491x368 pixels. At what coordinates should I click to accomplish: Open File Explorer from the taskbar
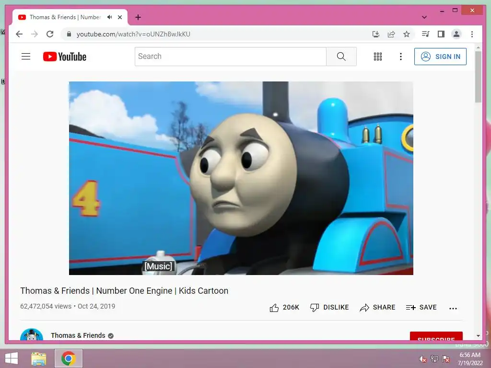click(39, 358)
